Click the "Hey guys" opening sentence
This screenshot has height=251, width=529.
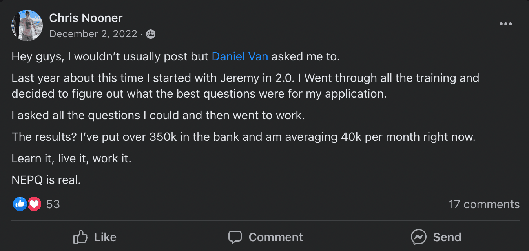[x=110, y=56]
